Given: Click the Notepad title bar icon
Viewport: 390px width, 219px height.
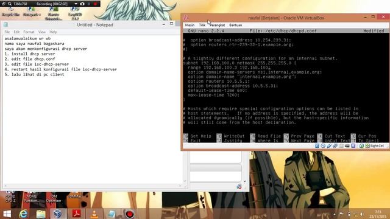Looking at the screenshot, I should (5, 24).
